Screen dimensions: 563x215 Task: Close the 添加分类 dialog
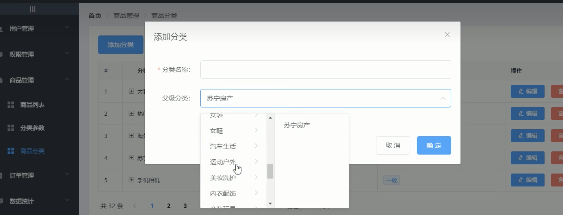click(447, 35)
